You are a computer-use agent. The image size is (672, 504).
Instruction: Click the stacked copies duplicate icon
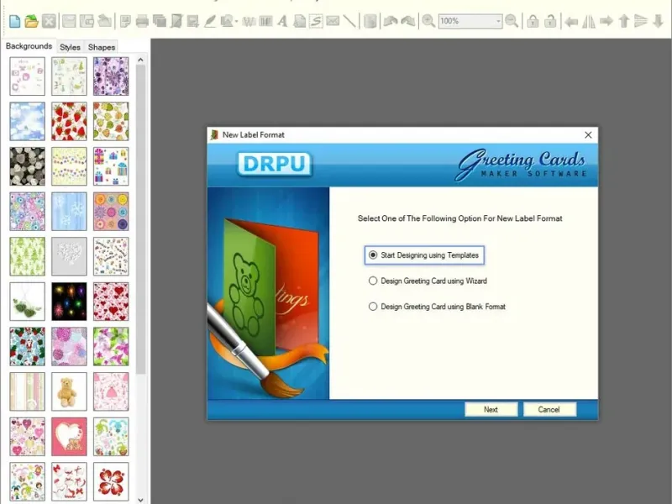[160, 20]
